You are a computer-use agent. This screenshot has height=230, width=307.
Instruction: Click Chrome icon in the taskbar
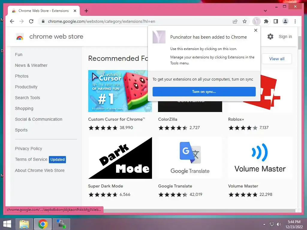click(x=43, y=224)
